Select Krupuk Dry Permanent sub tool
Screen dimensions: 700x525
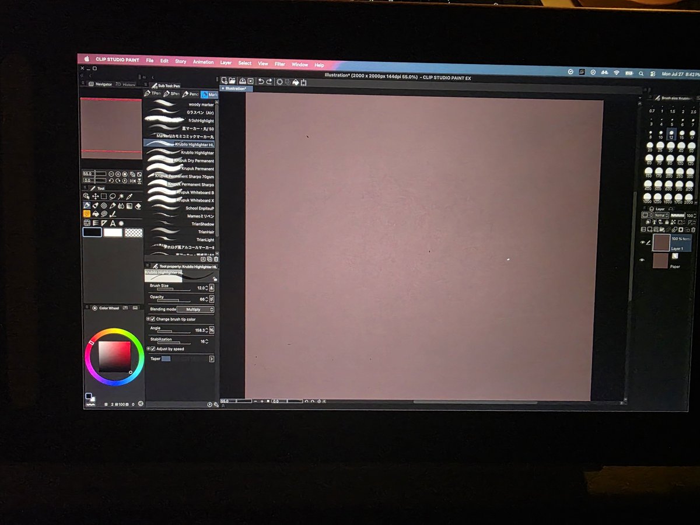[x=180, y=160]
